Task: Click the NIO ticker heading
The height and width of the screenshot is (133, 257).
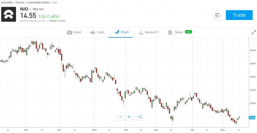Action: click(x=24, y=9)
